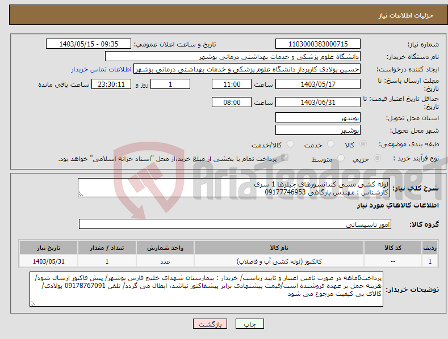Click the واحد شمارش column header
The image size is (448, 339).
[x=165, y=248]
